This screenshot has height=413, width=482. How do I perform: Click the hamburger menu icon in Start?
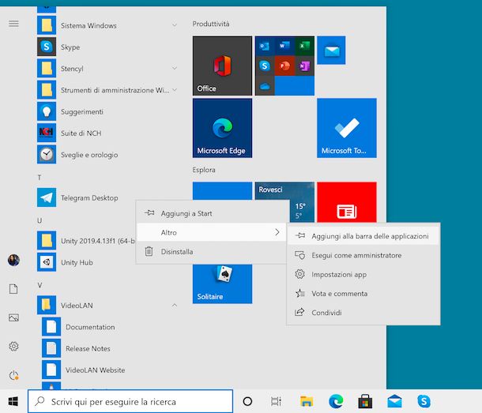tap(13, 24)
